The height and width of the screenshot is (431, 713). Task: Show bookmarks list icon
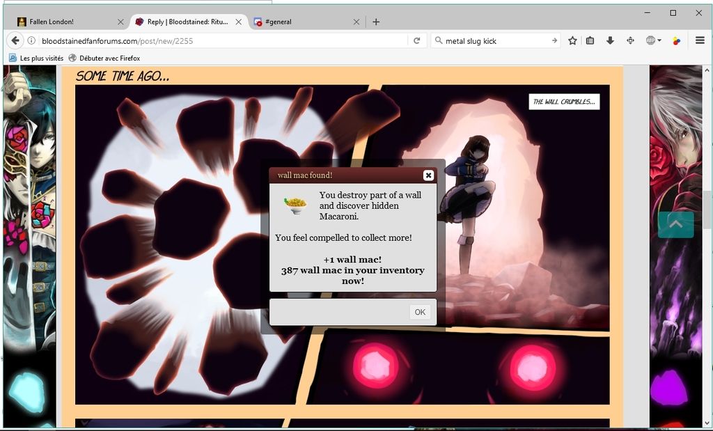click(590, 40)
